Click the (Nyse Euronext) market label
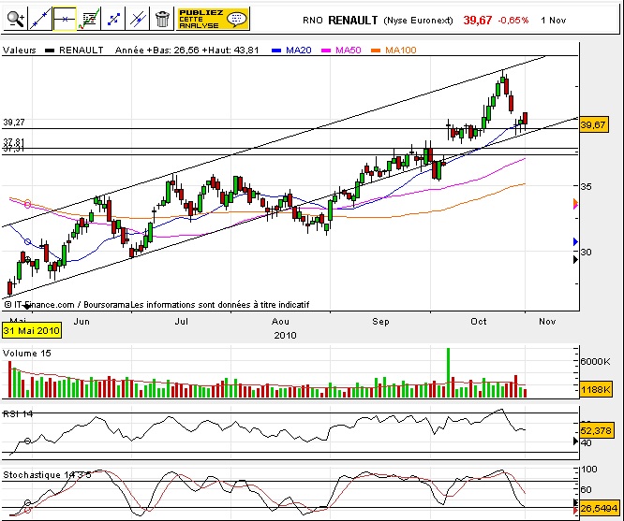 pyautogui.click(x=418, y=21)
